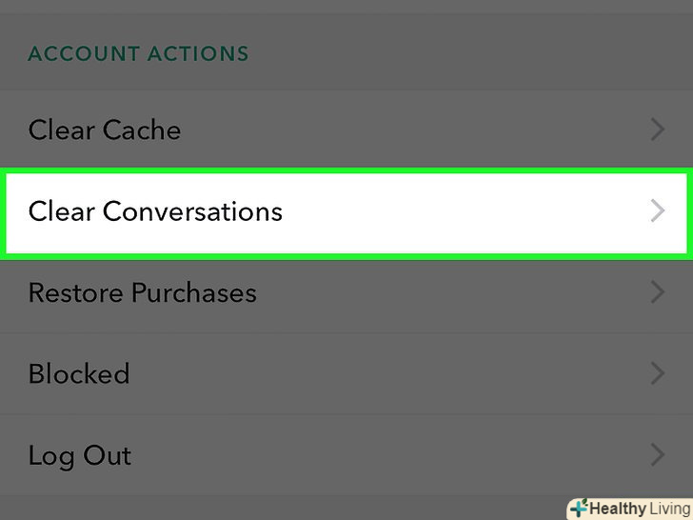Tap the Log Out text
This screenshot has width=693, height=520.
click(80, 455)
